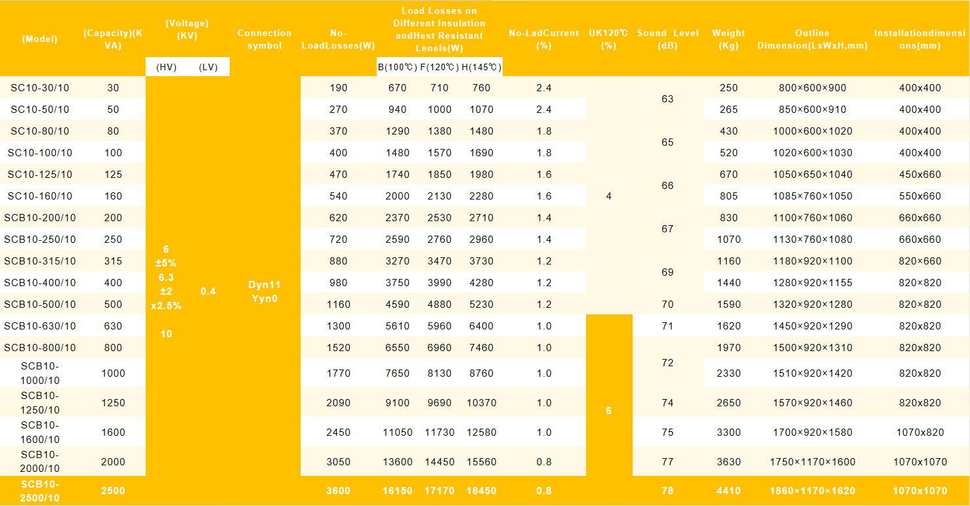This screenshot has height=506, width=970.
Task: Click the (Model) column header
Action: 39,39
